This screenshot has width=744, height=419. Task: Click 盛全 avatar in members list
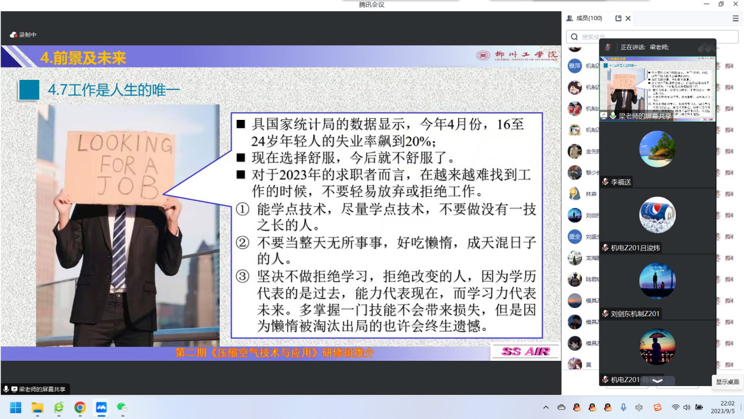click(575, 237)
